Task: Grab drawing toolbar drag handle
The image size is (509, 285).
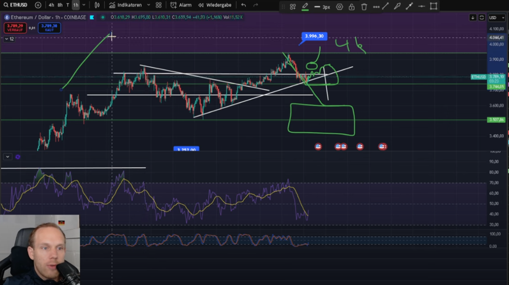Action: click(x=283, y=7)
